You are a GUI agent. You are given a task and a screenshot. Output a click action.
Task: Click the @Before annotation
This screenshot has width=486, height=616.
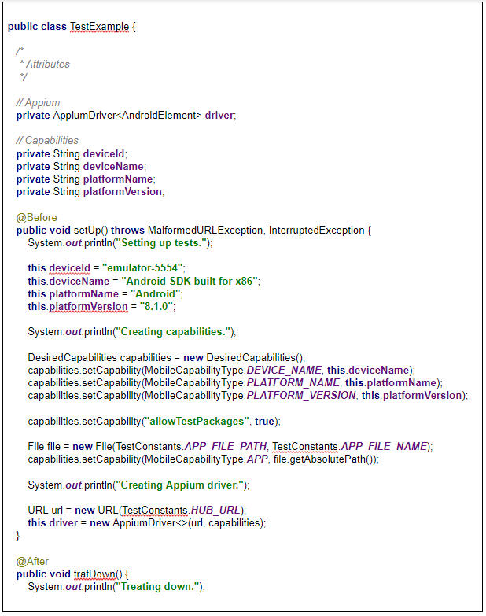click(x=36, y=217)
